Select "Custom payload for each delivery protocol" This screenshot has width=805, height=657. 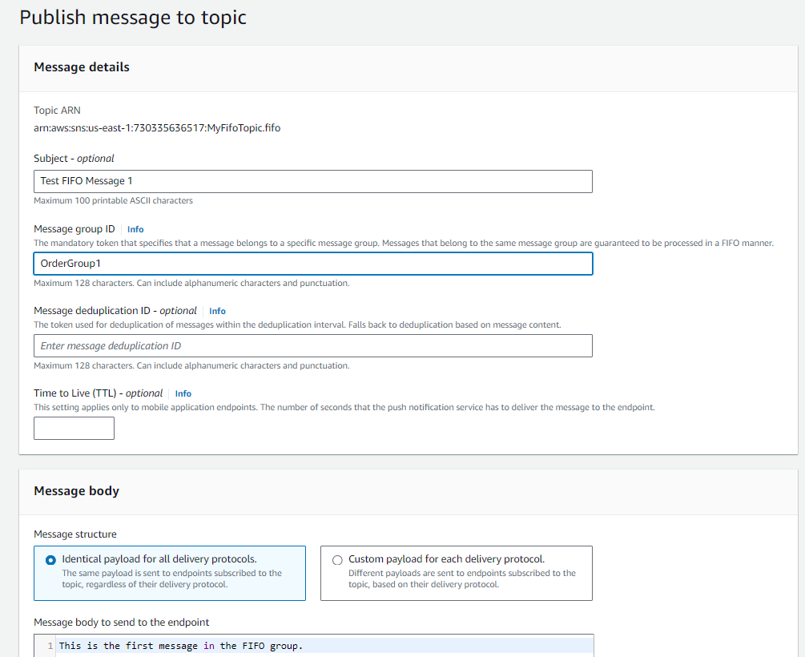337,560
